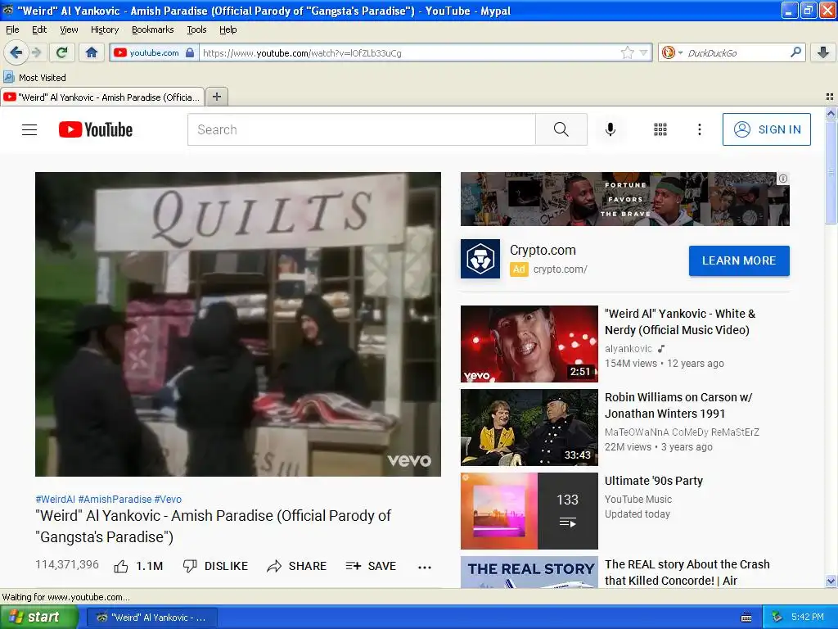This screenshot has width=838, height=629.
Task: Activate voice search microphone
Action: [x=610, y=129]
